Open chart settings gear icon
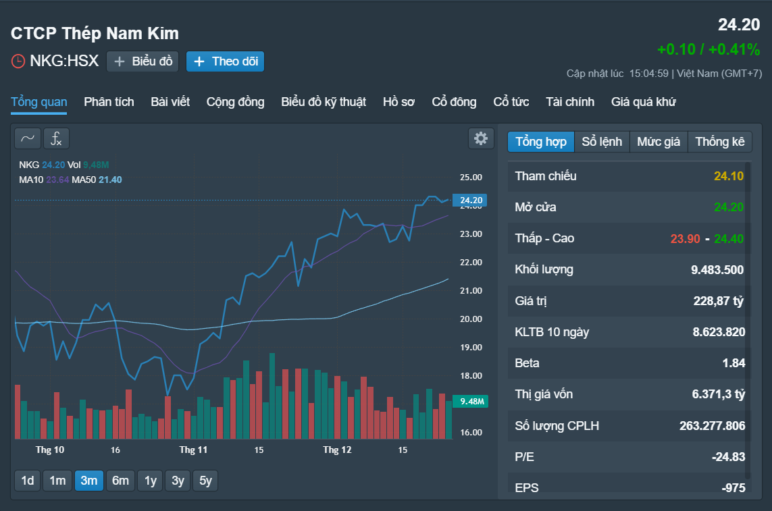This screenshot has height=511, width=772. 480,138
